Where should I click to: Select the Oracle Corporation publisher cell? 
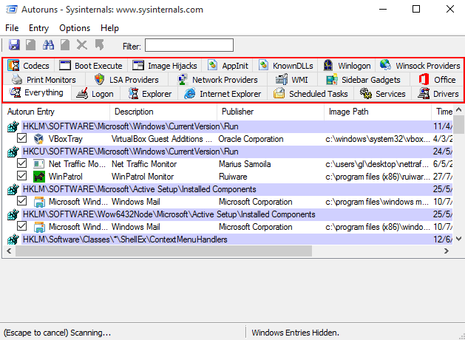click(251, 139)
